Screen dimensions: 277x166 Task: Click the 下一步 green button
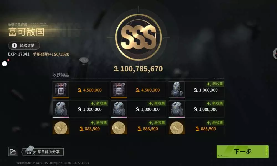click(243, 152)
